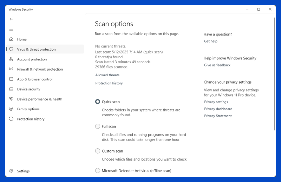The image size is (281, 182).
Task: Open the Privacy dashboard link
Action: pos(218,109)
